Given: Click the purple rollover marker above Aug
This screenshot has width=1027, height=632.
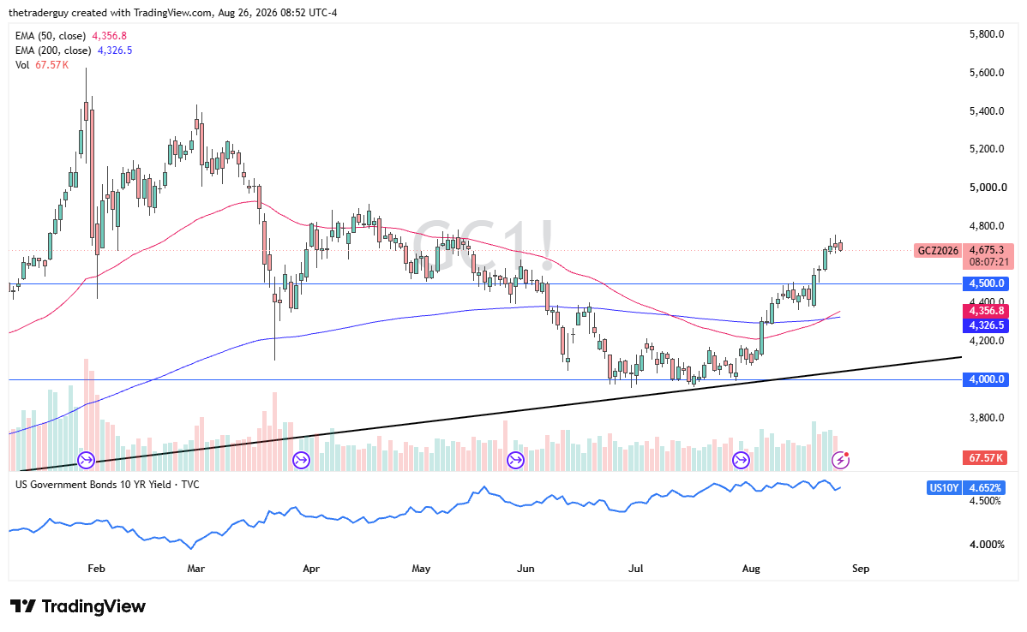Looking at the screenshot, I should pyautogui.click(x=741, y=461).
